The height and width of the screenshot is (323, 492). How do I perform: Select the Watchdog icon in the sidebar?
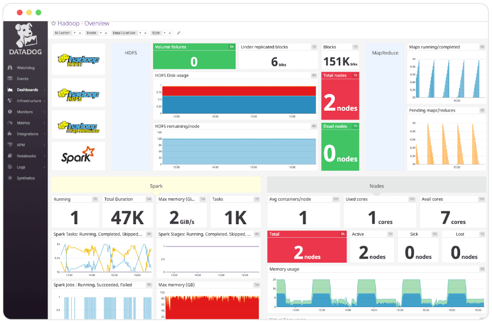point(15,67)
